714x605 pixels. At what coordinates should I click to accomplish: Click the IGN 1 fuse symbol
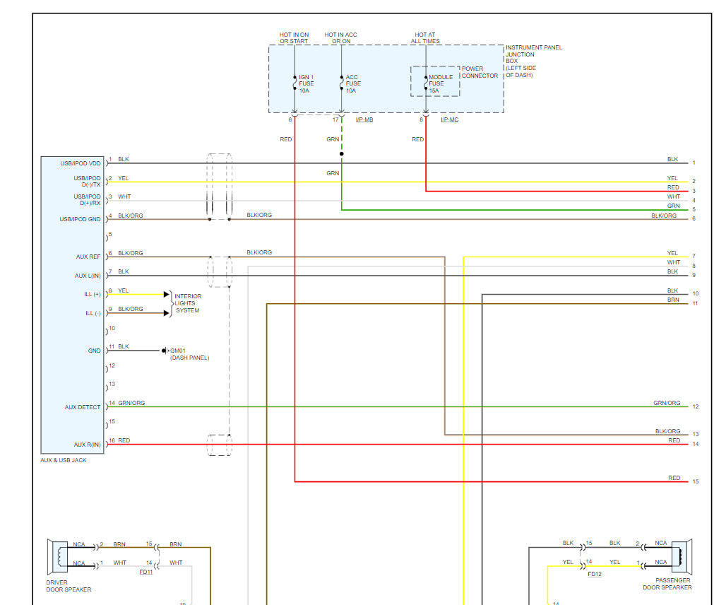tap(294, 83)
